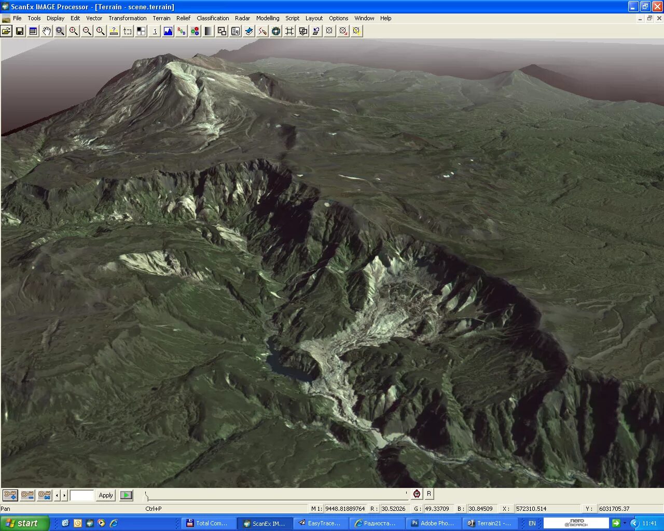
Task: Open the RGB channels tool
Action: [182, 31]
